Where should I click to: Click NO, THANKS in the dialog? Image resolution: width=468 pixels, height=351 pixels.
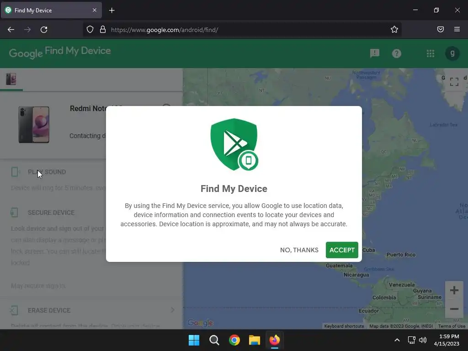click(299, 250)
